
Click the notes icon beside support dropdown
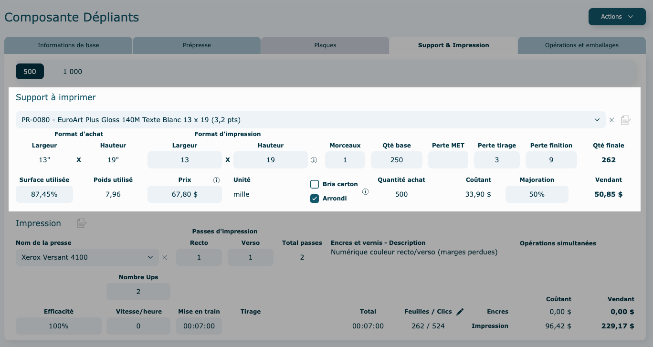(626, 120)
